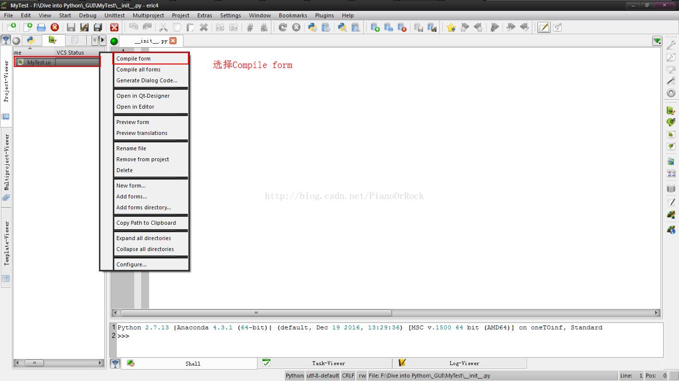Choose Rename file in context menu
Image resolution: width=679 pixels, height=381 pixels.
(151, 148)
